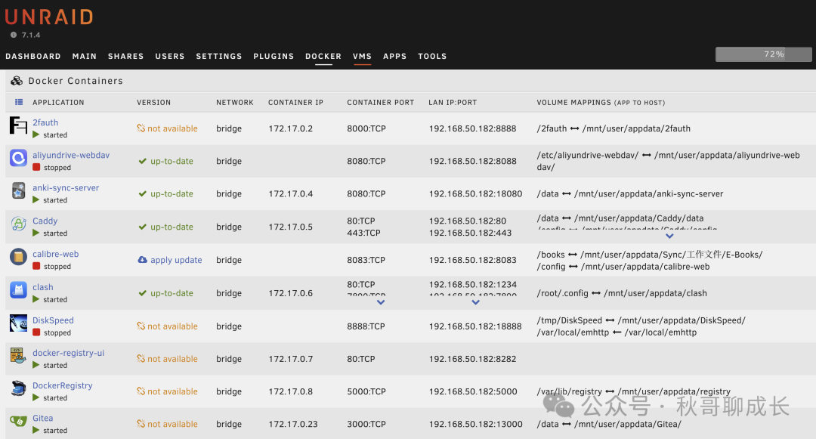
Task: Click the version info icon under UNRAID logo
Action: [14, 35]
